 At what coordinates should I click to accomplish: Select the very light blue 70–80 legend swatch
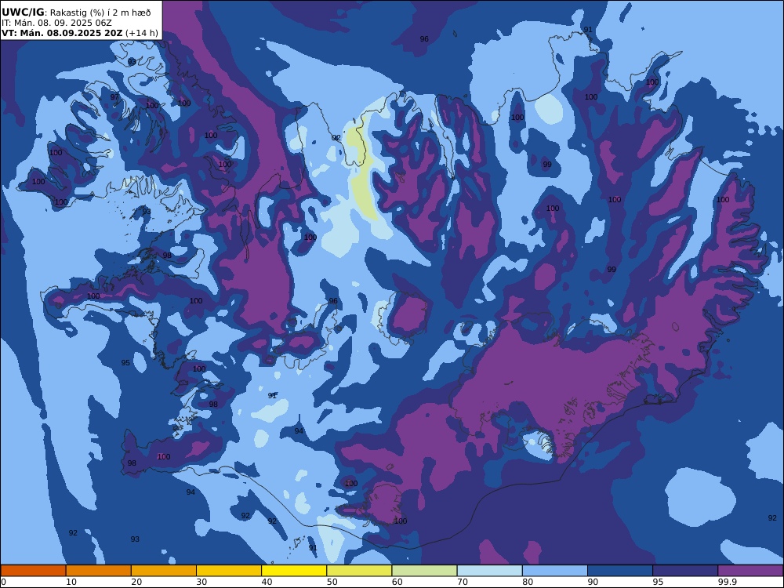coord(489,571)
